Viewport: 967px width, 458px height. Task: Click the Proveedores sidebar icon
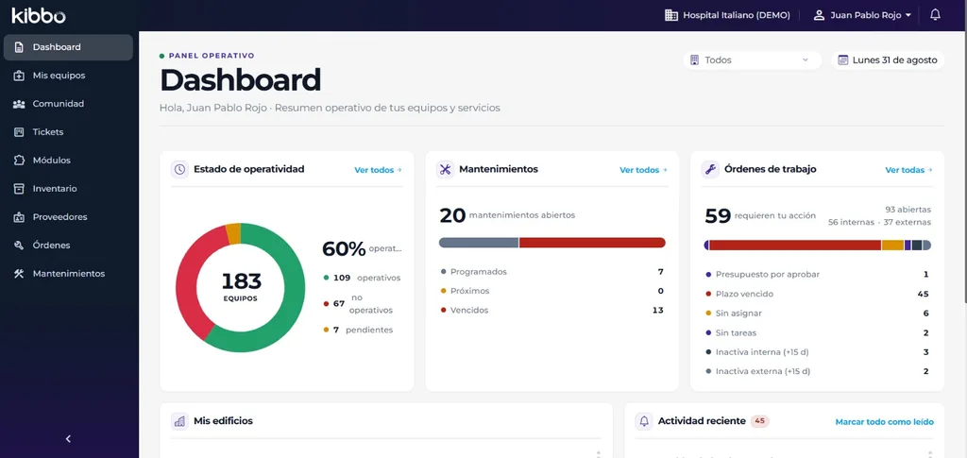(x=19, y=217)
